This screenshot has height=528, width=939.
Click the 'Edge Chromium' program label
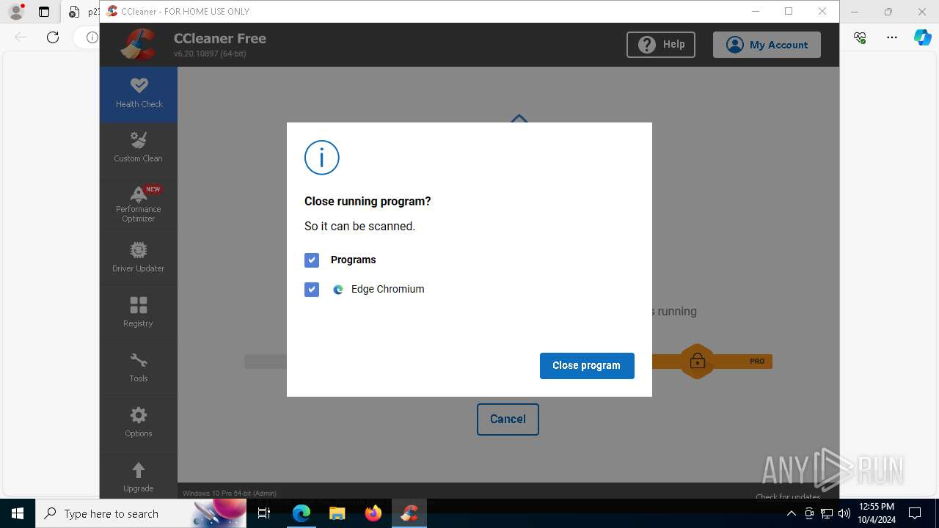(387, 290)
